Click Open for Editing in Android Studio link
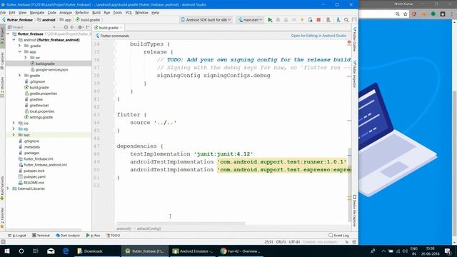Viewport: 457px width, 257px height. point(318,36)
